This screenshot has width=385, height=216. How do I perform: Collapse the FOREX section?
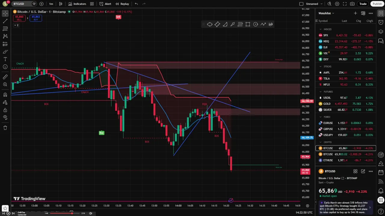click(x=320, y=117)
